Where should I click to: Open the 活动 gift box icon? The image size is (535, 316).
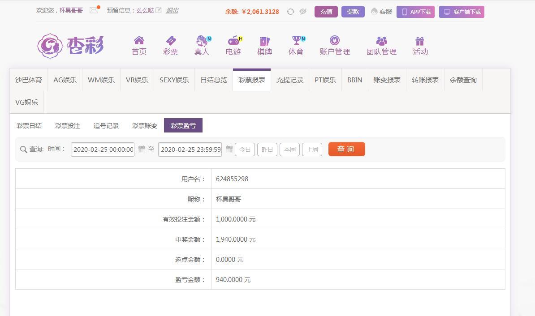click(x=420, y=41)
